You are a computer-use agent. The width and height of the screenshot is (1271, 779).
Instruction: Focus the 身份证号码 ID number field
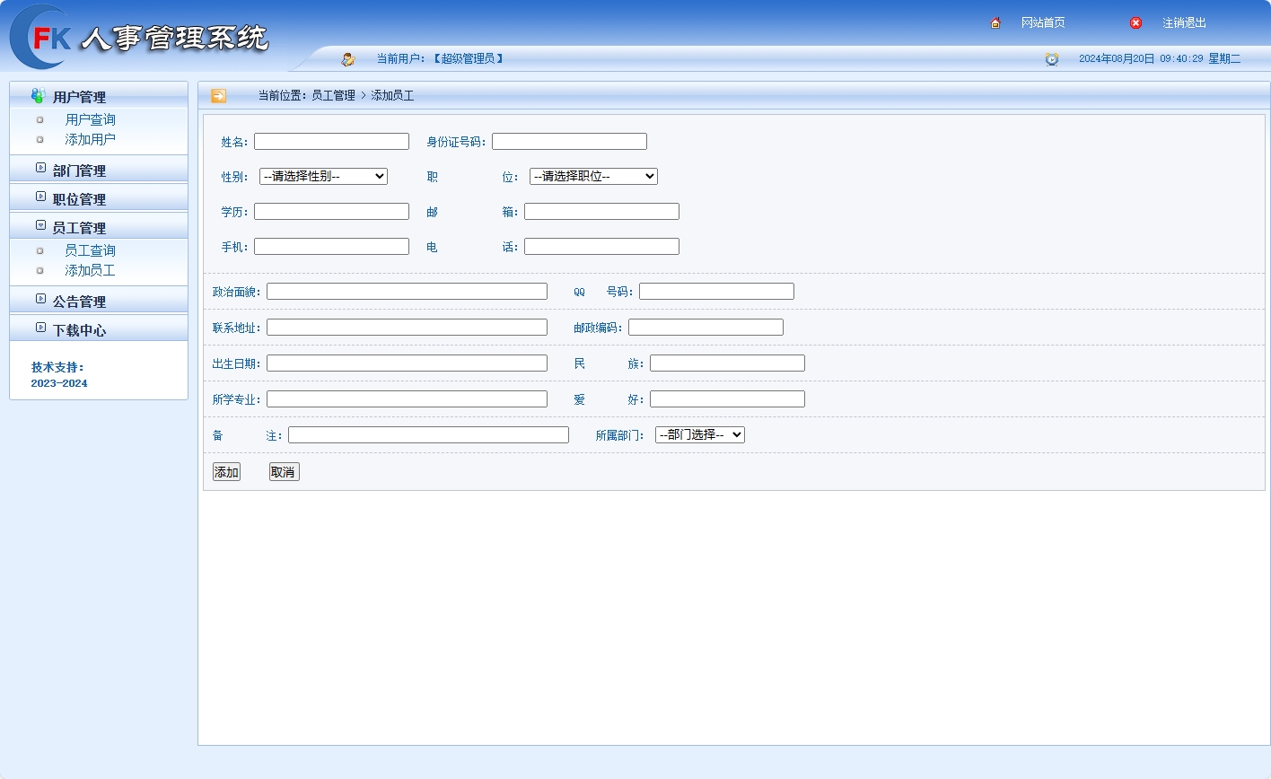point(569,142)
